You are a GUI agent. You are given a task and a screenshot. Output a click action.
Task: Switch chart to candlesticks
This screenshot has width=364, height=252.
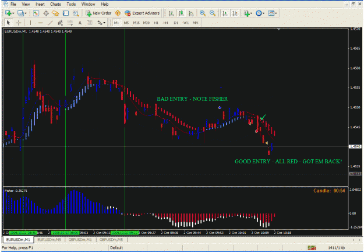click(x=181, y=13)
